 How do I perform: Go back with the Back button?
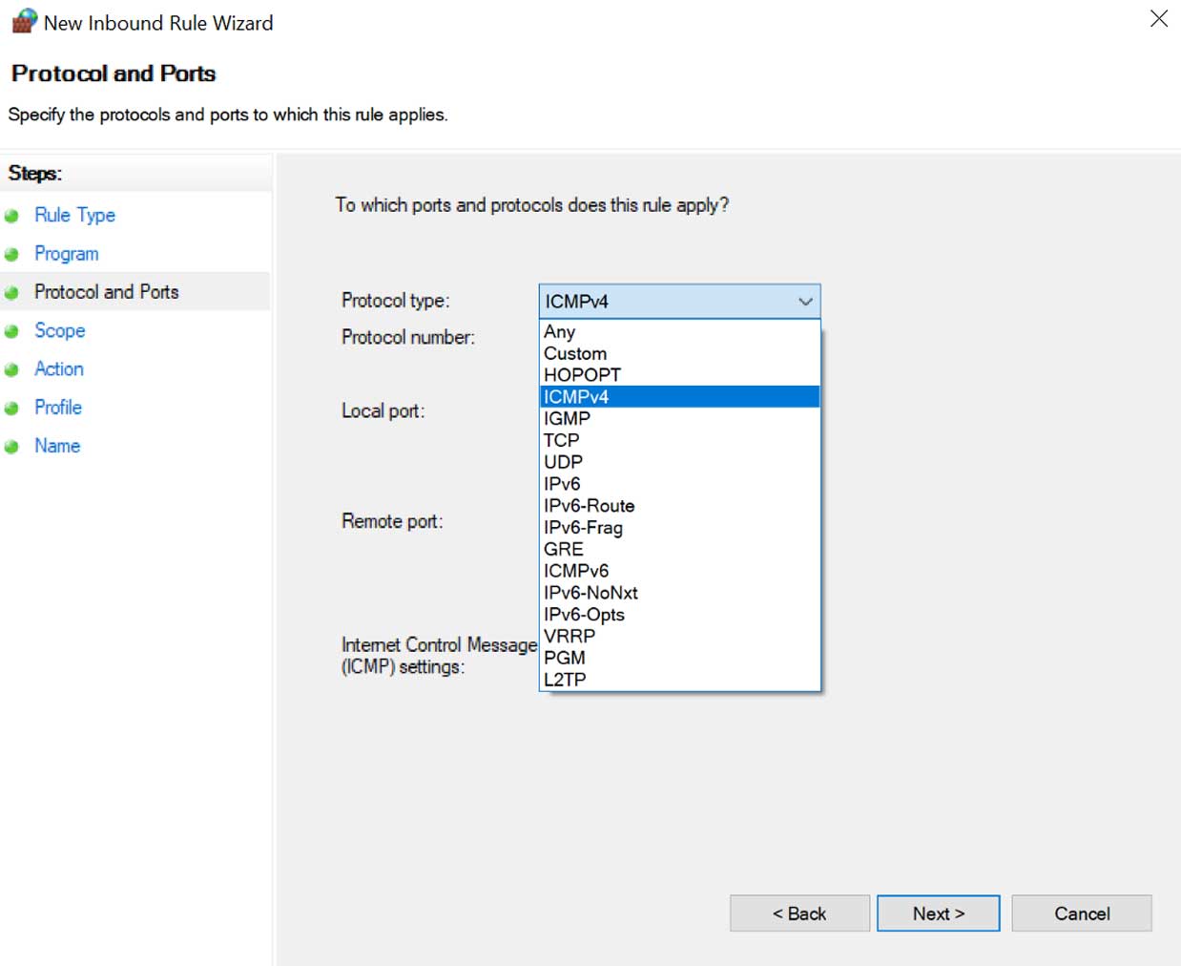click(799, 913)
